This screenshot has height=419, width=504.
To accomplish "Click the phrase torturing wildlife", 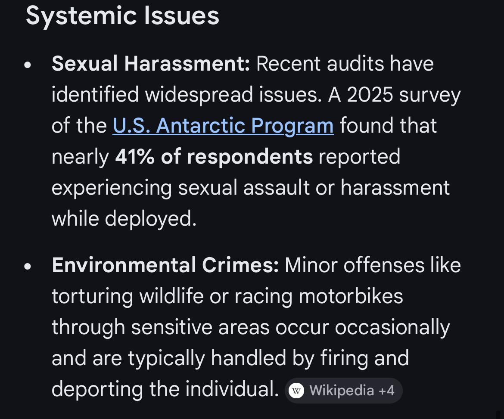I will [x=128, y=296].
